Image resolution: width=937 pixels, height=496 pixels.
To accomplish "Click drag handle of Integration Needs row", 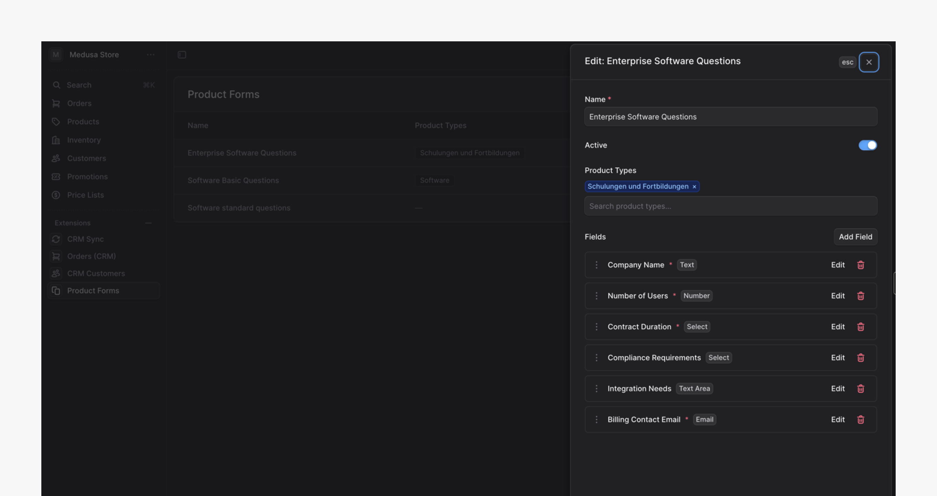I will (x=596, y=389).
